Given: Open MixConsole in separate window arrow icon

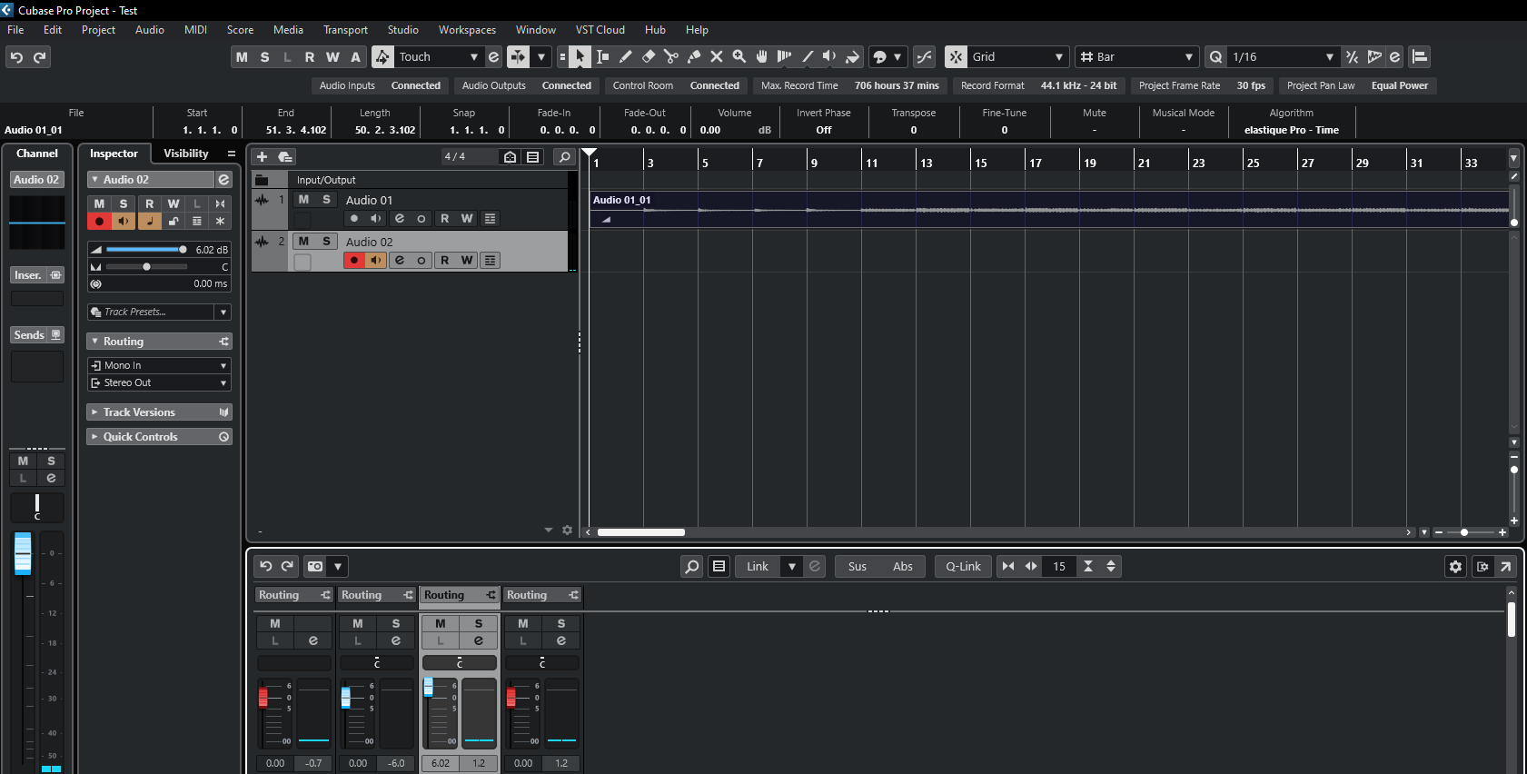Looking at the screenshot, I should 1505,566.
